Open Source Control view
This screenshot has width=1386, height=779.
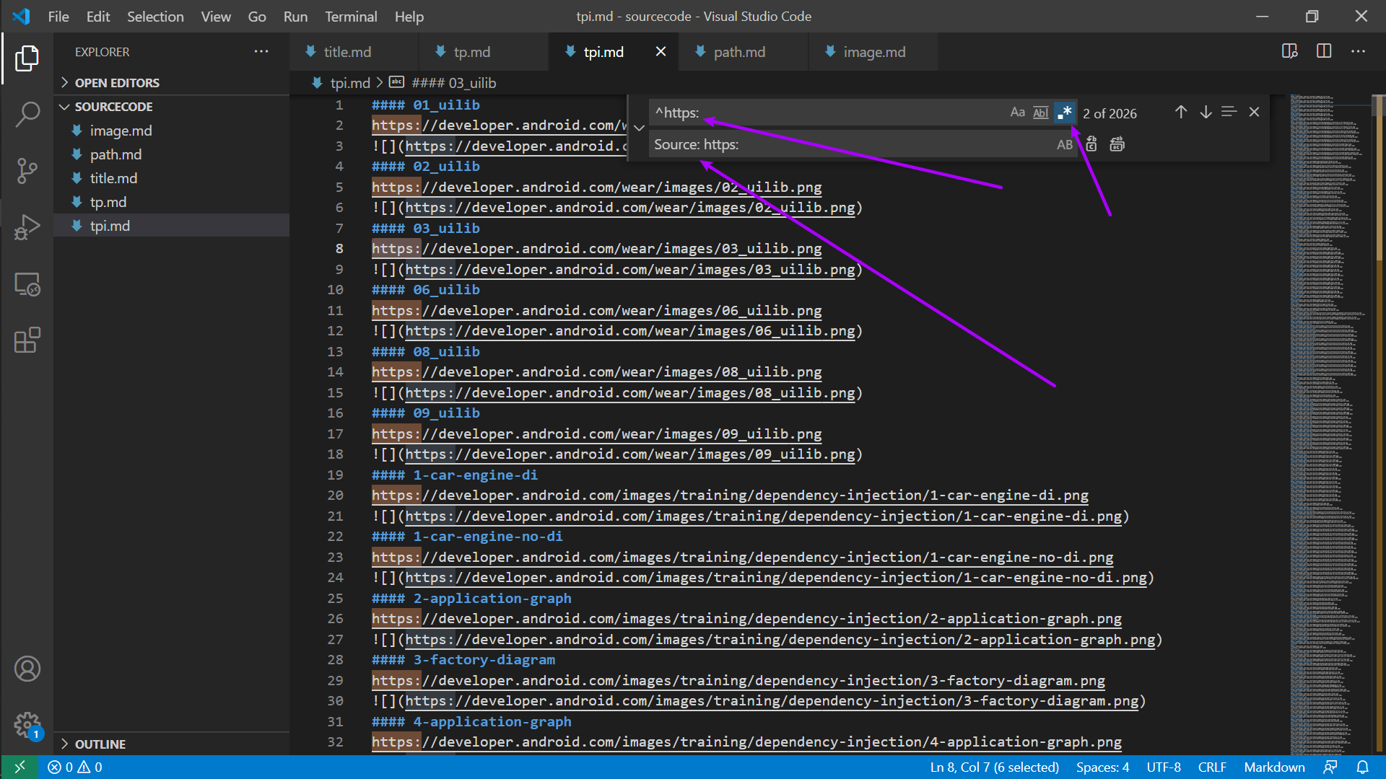pyautogui.click(x=27, y=171)
